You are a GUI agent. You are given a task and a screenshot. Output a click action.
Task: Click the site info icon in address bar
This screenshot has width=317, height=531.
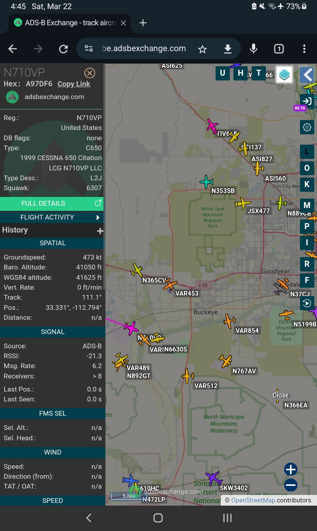pyautogui.click(x=89, y=49)
